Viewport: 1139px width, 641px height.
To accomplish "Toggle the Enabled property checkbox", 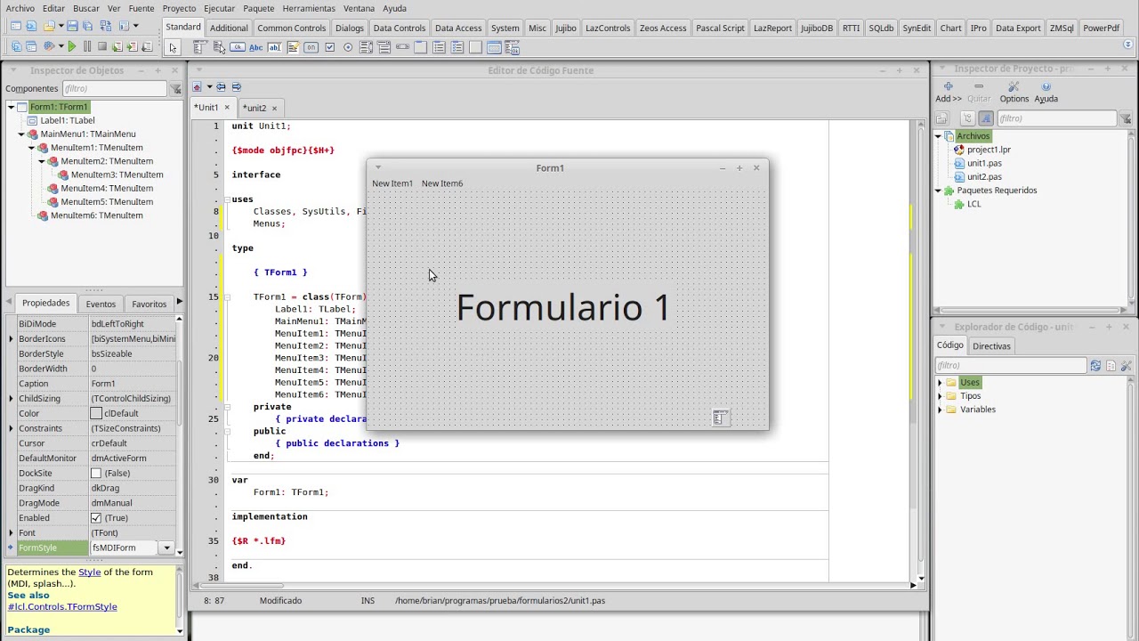I will [96, 517].
